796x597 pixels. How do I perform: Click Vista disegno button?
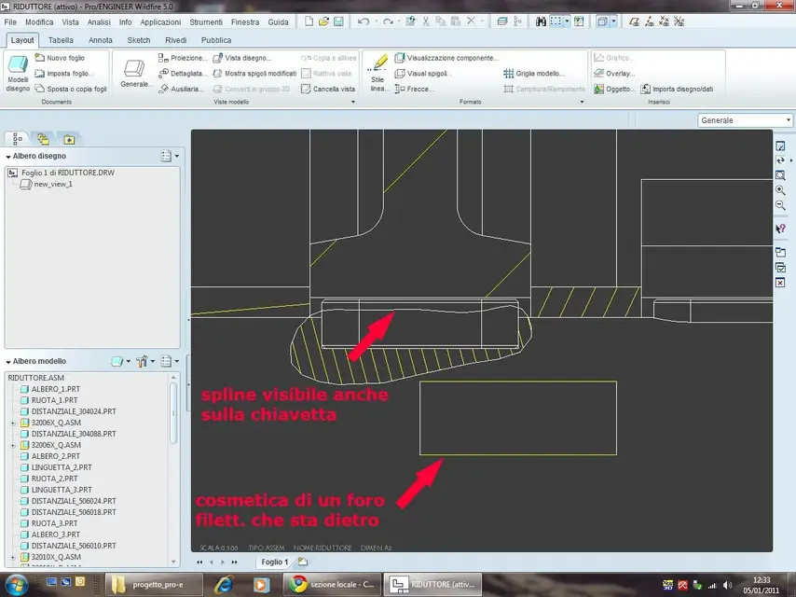(x=242, y=58)
